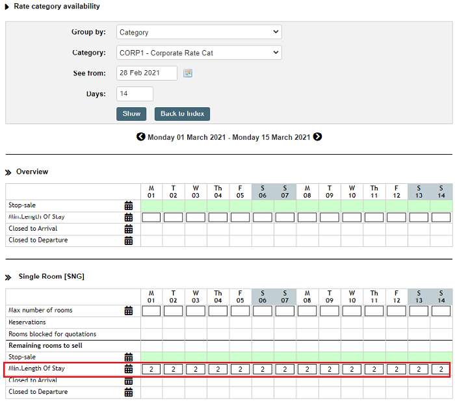Click the Overview Th 04 column header
The image size is (455, 401).
coord(218,192)
